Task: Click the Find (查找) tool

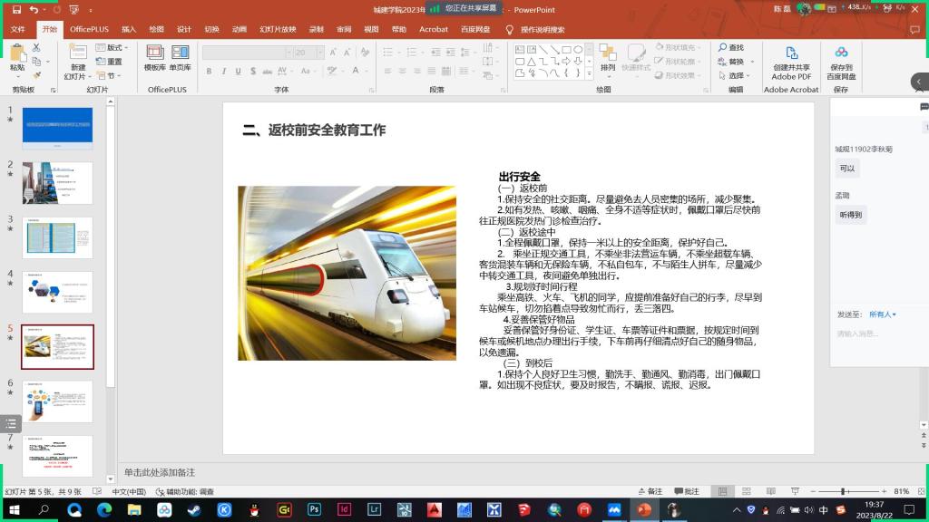Action: (730, 47)
